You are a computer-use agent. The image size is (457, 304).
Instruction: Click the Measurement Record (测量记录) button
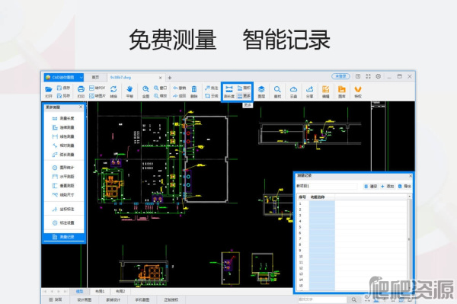[63, 237]
